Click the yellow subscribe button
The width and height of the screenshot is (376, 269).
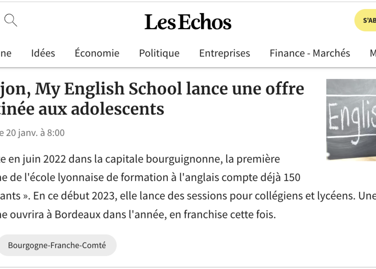[x=366, y=20]
